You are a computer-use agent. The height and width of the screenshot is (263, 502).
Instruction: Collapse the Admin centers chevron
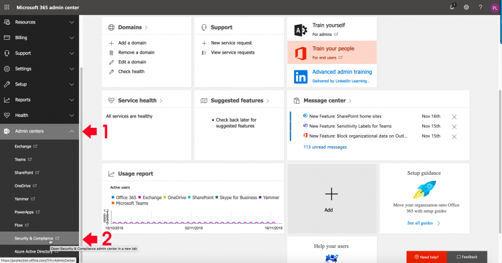[72, 131]
